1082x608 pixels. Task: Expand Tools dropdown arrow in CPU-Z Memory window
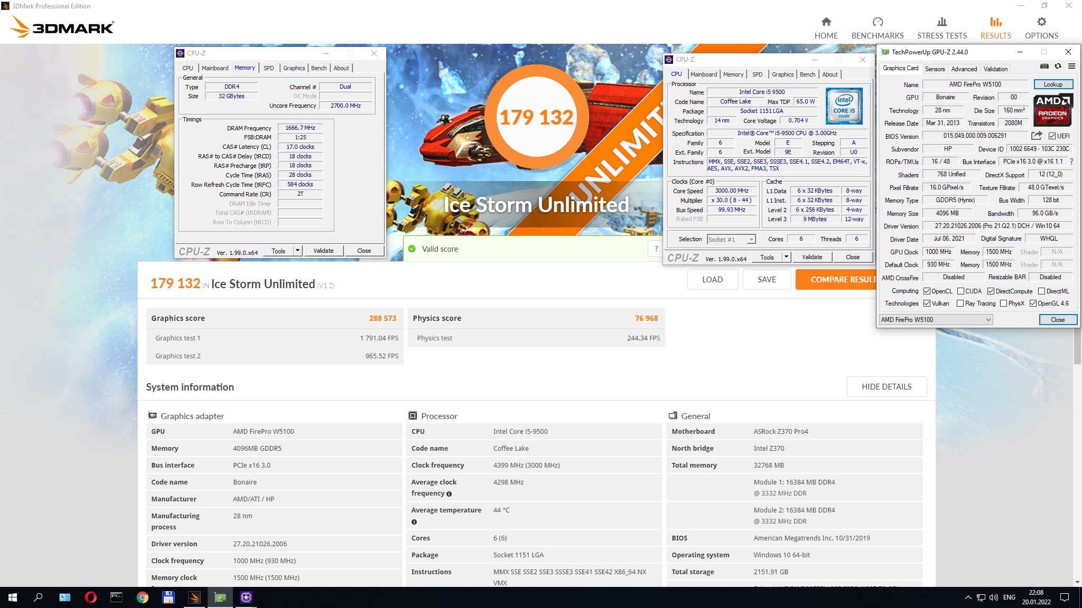(298, 251)
